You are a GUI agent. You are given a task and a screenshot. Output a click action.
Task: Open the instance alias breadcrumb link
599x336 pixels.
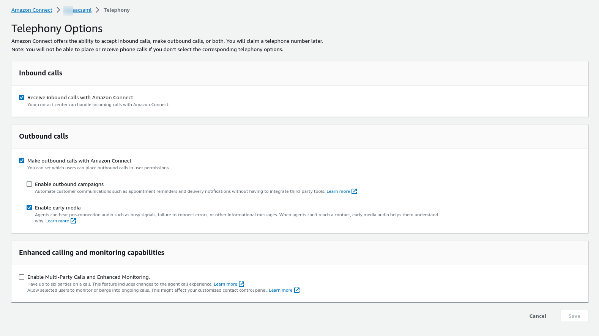point(78,10)
